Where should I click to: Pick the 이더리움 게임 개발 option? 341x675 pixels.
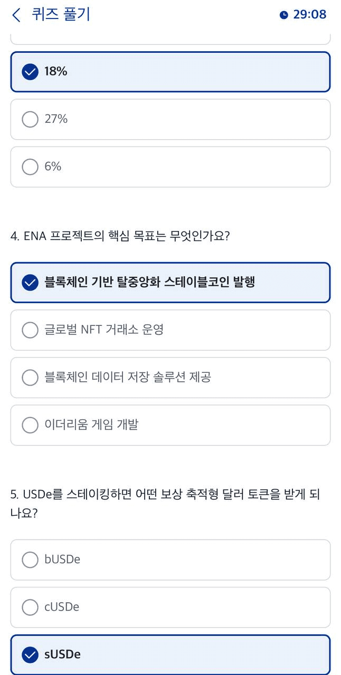(x=170, y=425)
